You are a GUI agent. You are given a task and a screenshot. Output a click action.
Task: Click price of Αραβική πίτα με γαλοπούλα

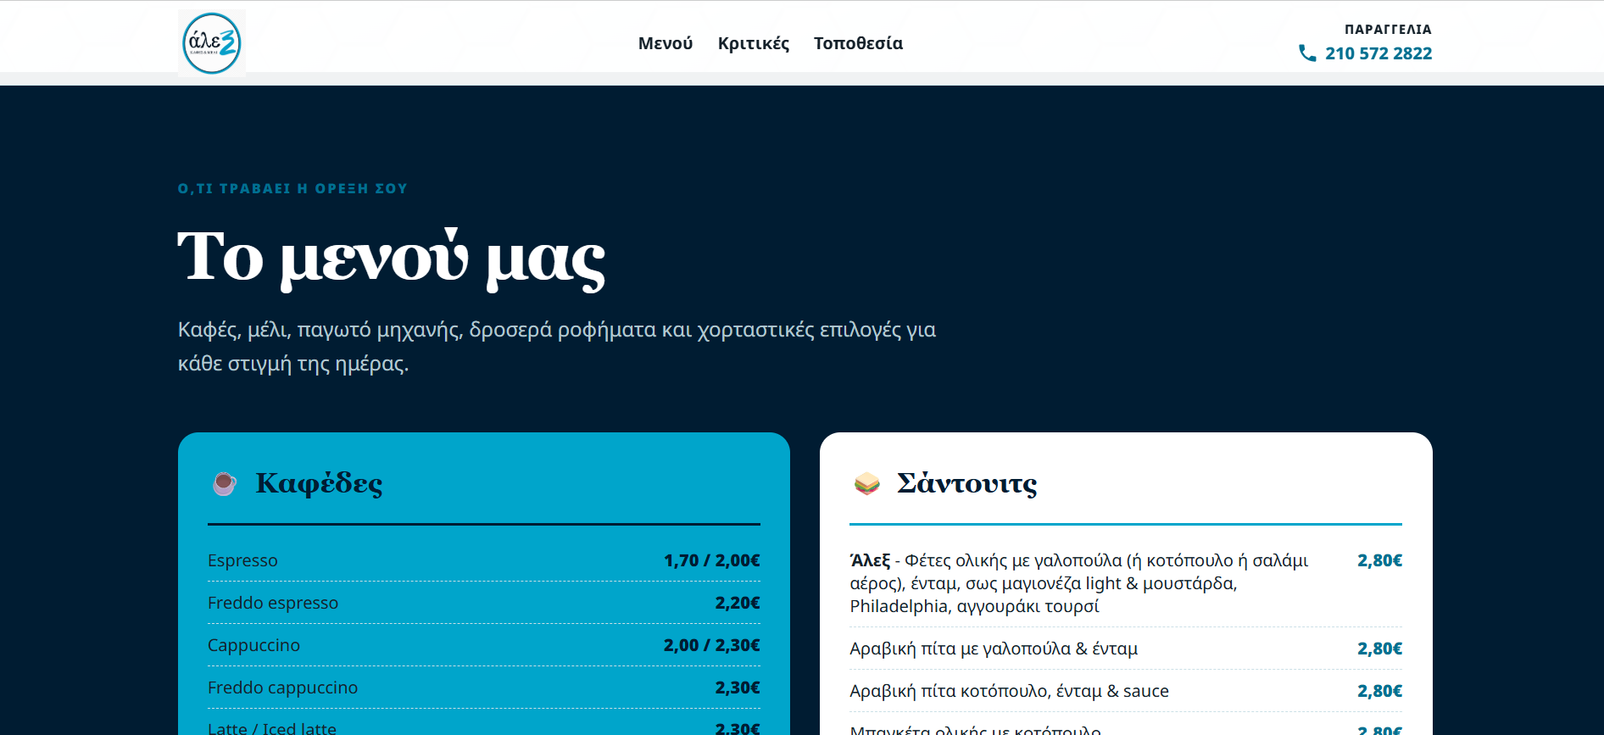coord(1379,649)
